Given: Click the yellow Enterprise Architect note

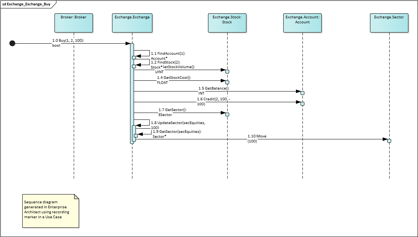Looking at the screenshot, I should tap(51, 211).
